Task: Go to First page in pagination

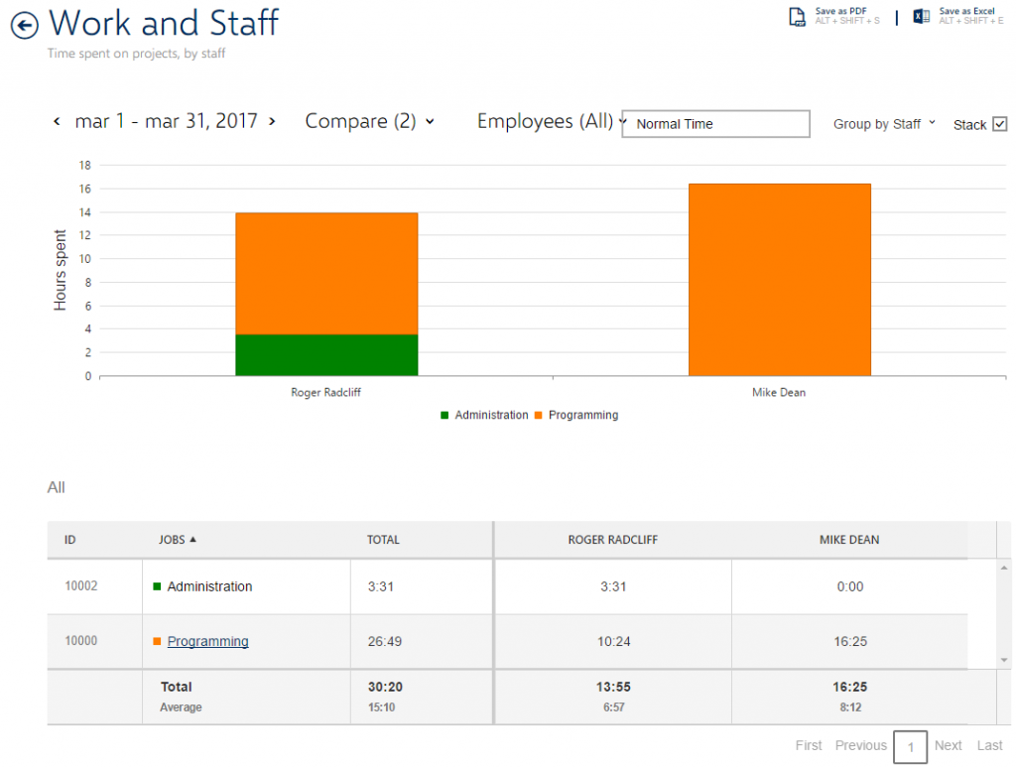Action: pos(809,745)
